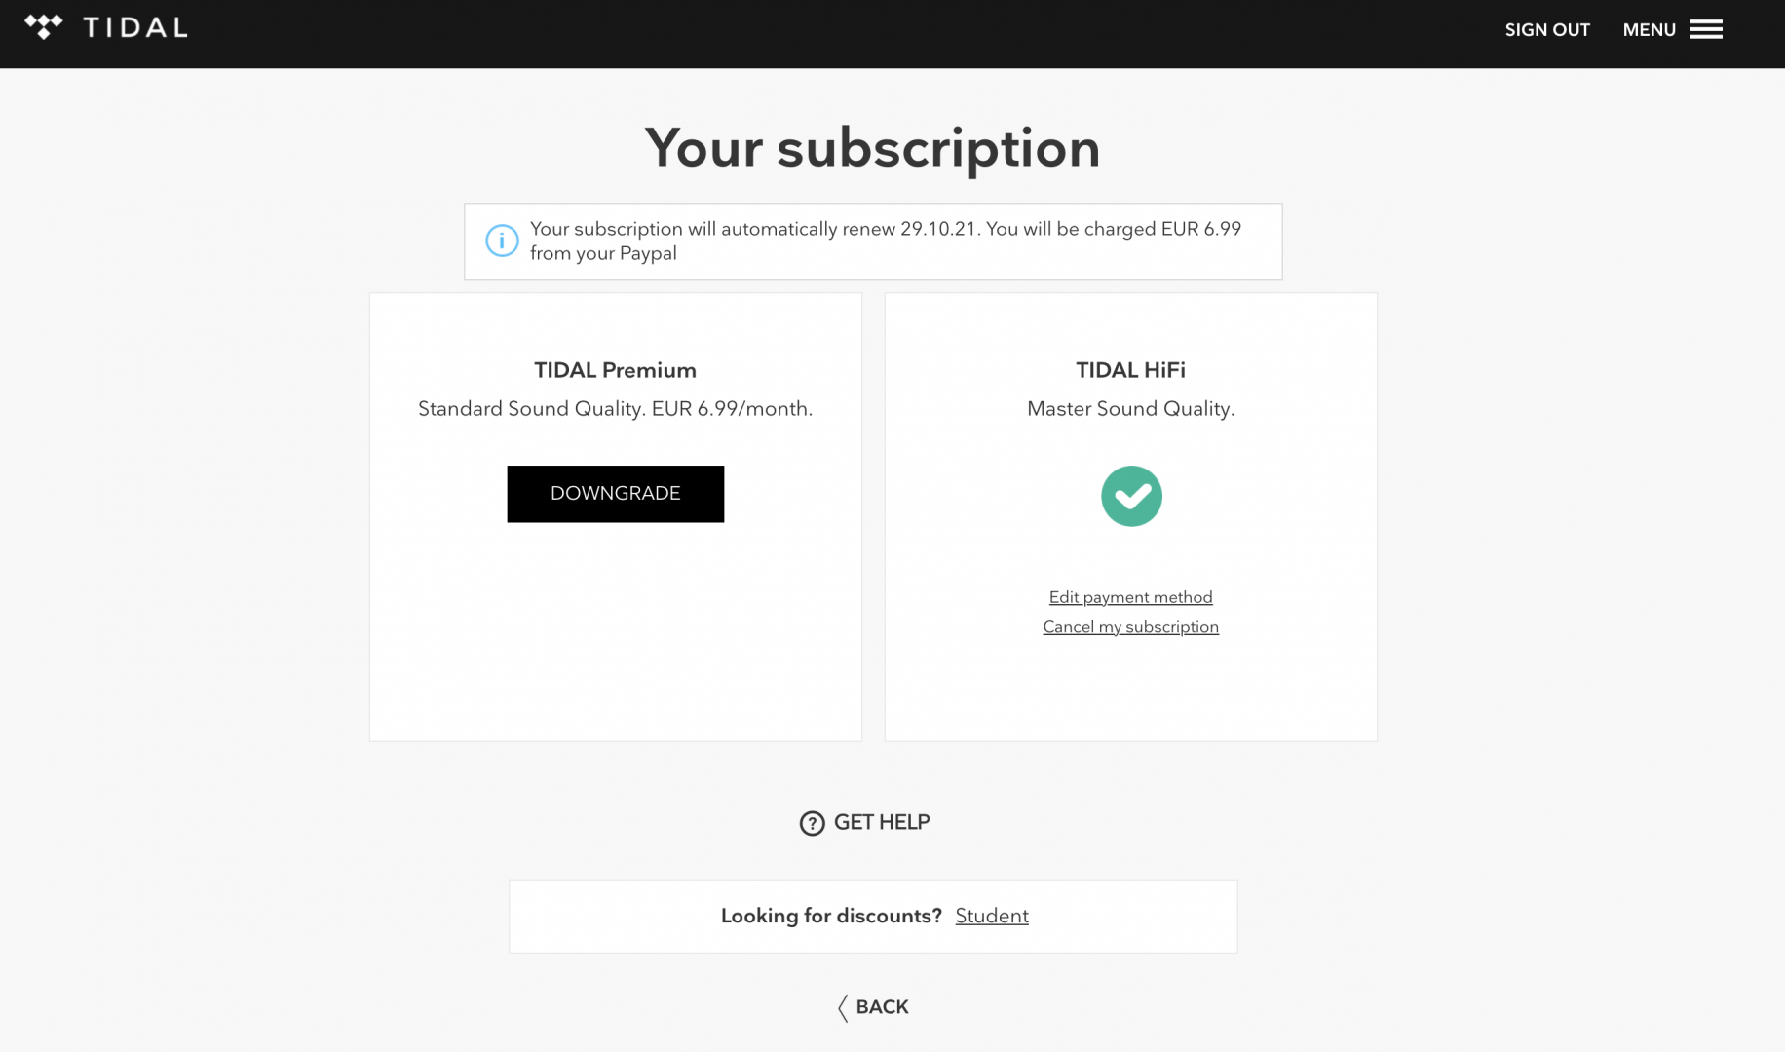Click the subscription renewal notice text
The height and width of the screenshot is (1052, 1785).
886,241
